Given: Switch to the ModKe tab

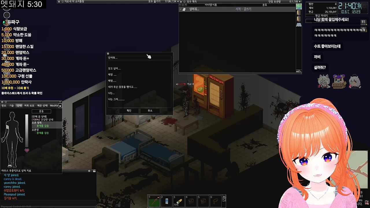Looking at the screenshot, I should click(54, 106).
